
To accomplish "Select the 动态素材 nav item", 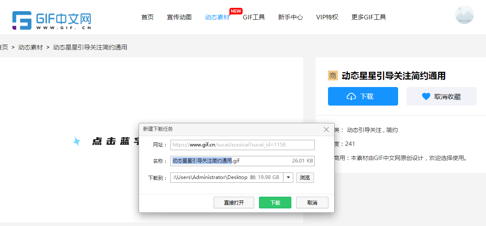I will [x=217, y=17].
